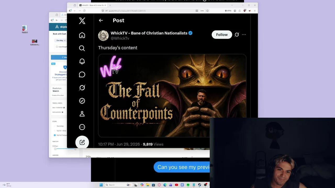Screen dimensions: 335x188
Task: Click the Take Off time slider handle
Action: pos(55,149)
